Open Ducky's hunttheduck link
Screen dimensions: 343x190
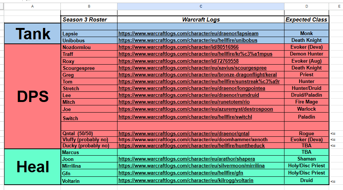[x=192, y=145]
